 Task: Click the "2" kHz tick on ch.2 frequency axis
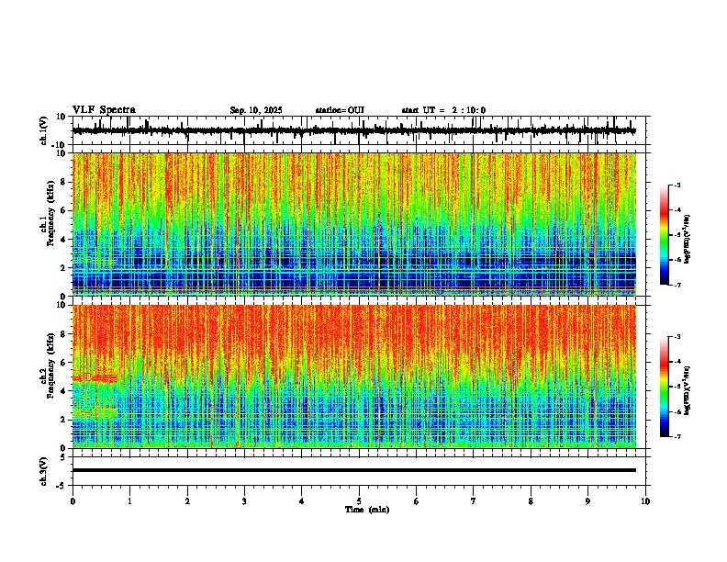pyautogui.click(x=63, y=420)
